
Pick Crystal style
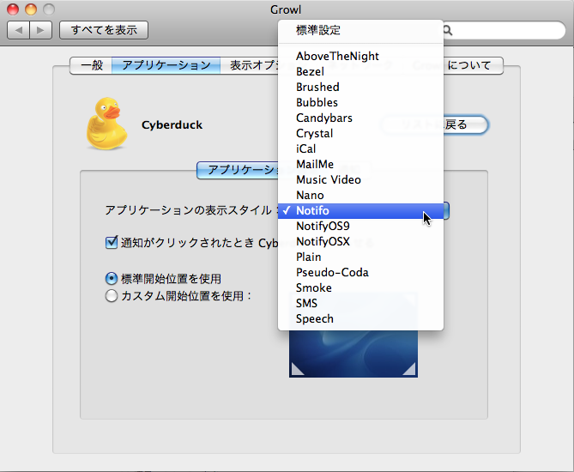[x=360, y=133]
